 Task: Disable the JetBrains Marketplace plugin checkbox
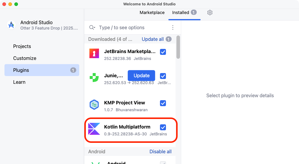[163, 52]
